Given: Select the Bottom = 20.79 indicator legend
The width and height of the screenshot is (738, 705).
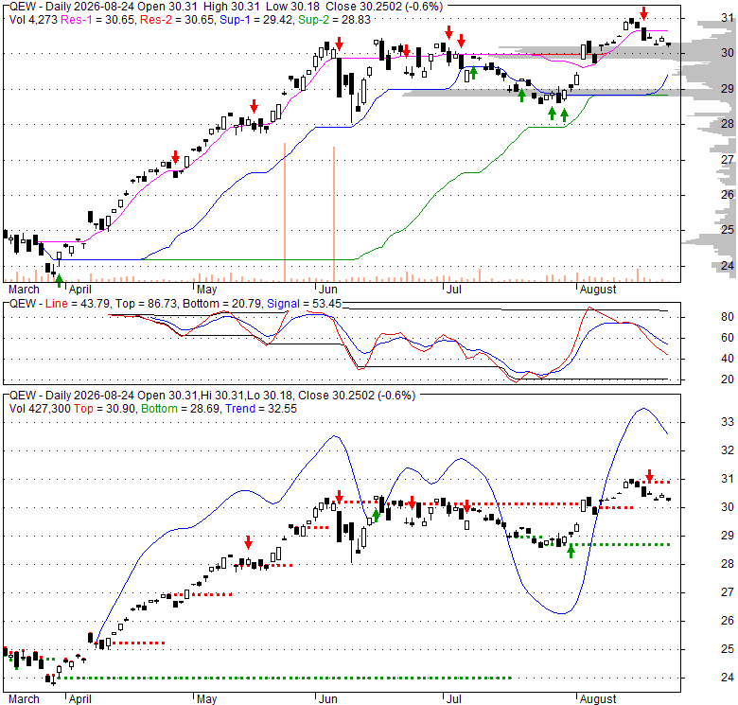Looking at the screenshot, I should [x=221, y=304].
